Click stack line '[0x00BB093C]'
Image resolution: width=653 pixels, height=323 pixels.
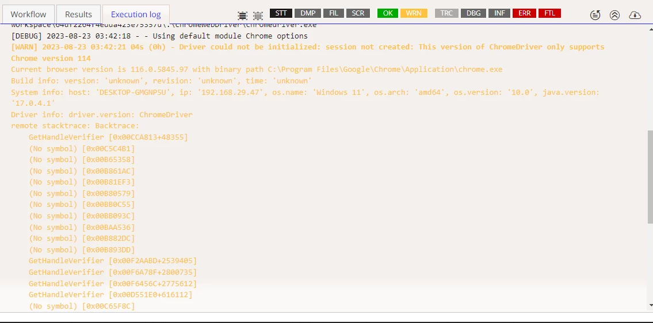[x=82, y=216]
